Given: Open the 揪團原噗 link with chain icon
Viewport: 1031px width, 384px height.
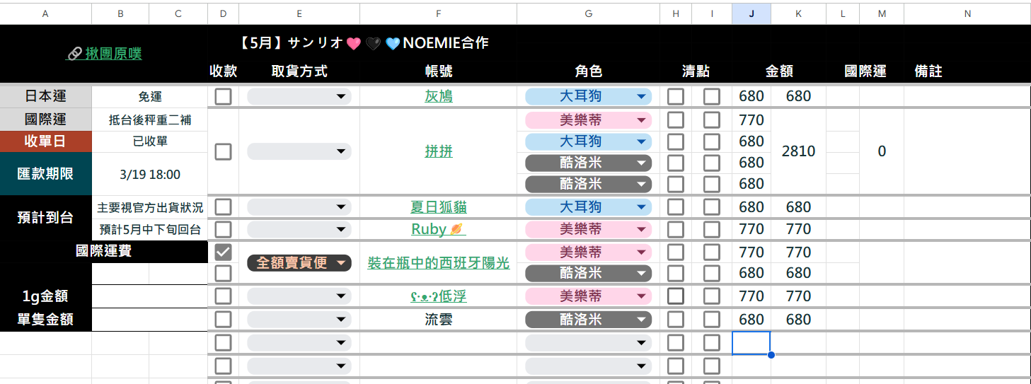Looking at the screenshot, I should click(x=105, y=54).
